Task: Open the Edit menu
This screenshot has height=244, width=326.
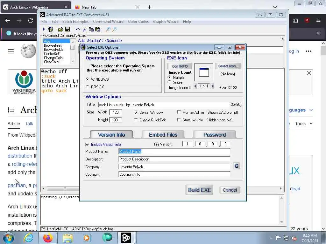Action: 55,22
